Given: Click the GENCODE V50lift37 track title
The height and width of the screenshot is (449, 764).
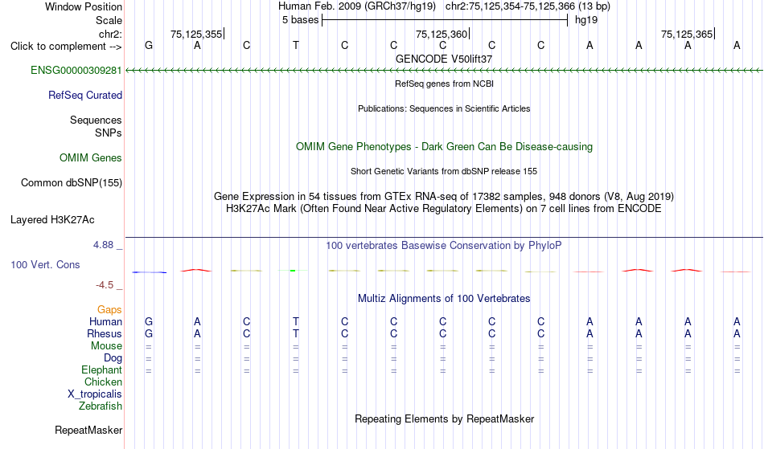Looking at the screenshot, I should [444, 59].
